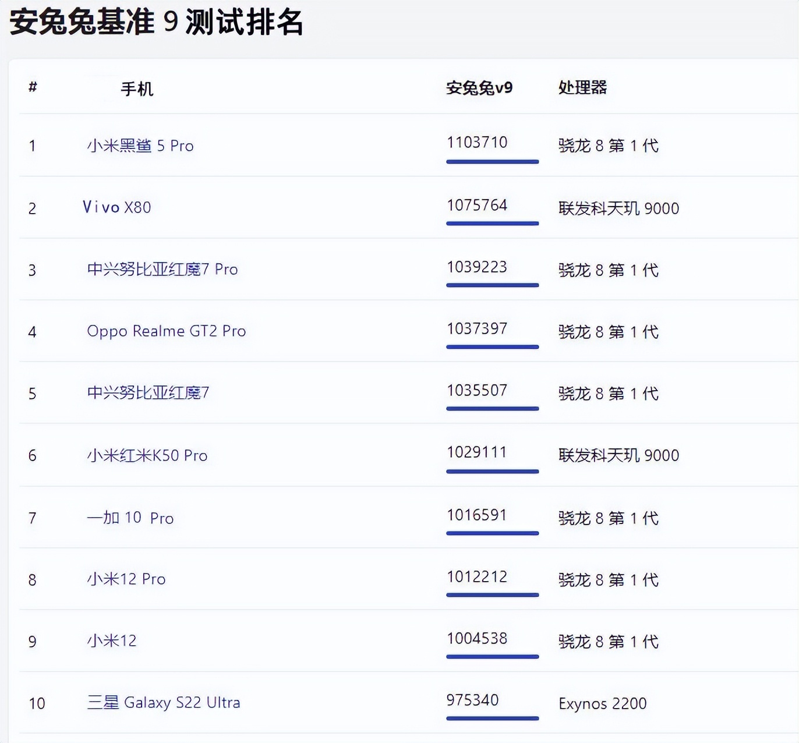
Task: Select the score 1103710
Action: 477,142
